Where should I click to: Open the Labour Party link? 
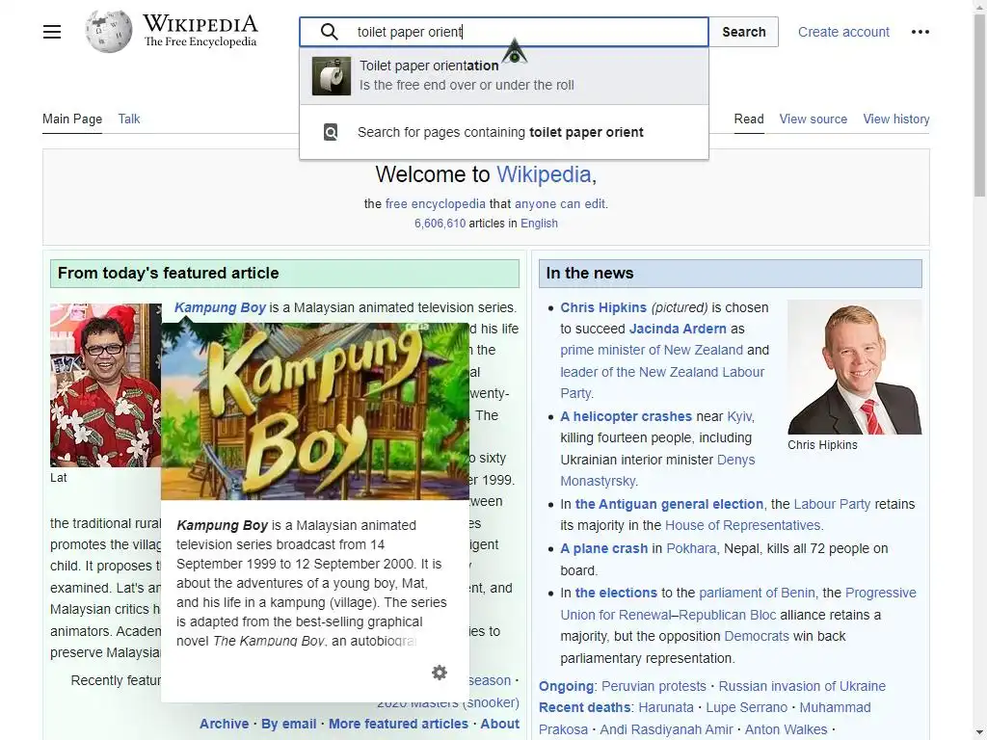click(832, 504)
